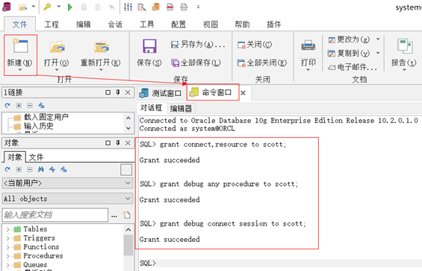Click 全部保存(L) save all
Viewport: 422px width, 271px height.
[196, 63]
